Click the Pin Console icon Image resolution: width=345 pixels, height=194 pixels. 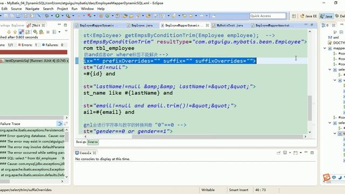279,153
